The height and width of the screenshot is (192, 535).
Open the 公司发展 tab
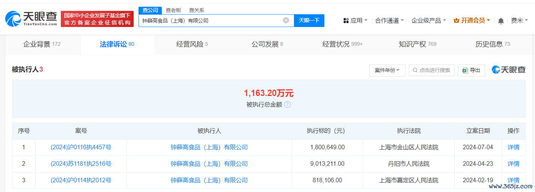[267, 44]
